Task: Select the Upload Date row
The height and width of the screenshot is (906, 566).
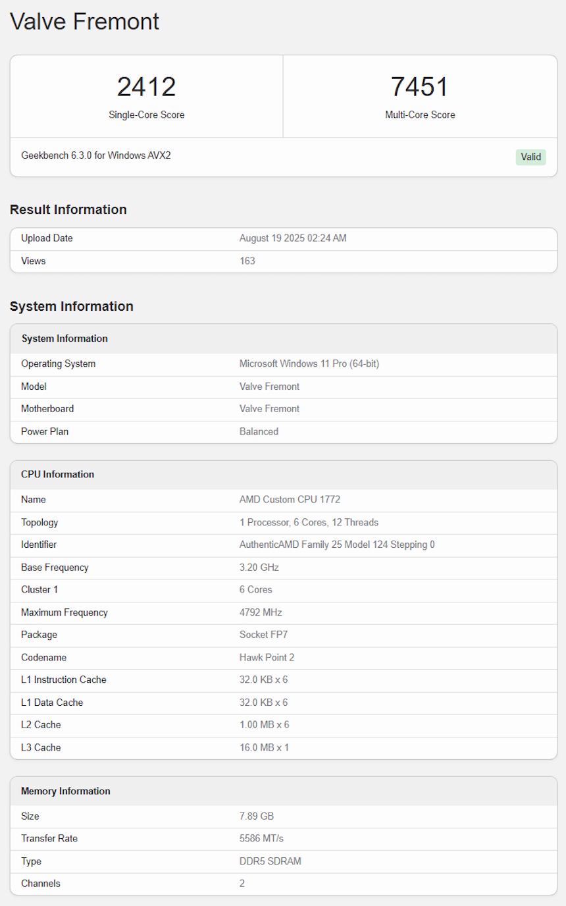Action: [283, 238]
